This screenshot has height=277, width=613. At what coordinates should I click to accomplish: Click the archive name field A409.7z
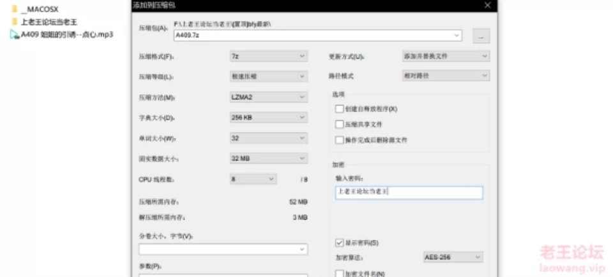[x=317, y=35]
